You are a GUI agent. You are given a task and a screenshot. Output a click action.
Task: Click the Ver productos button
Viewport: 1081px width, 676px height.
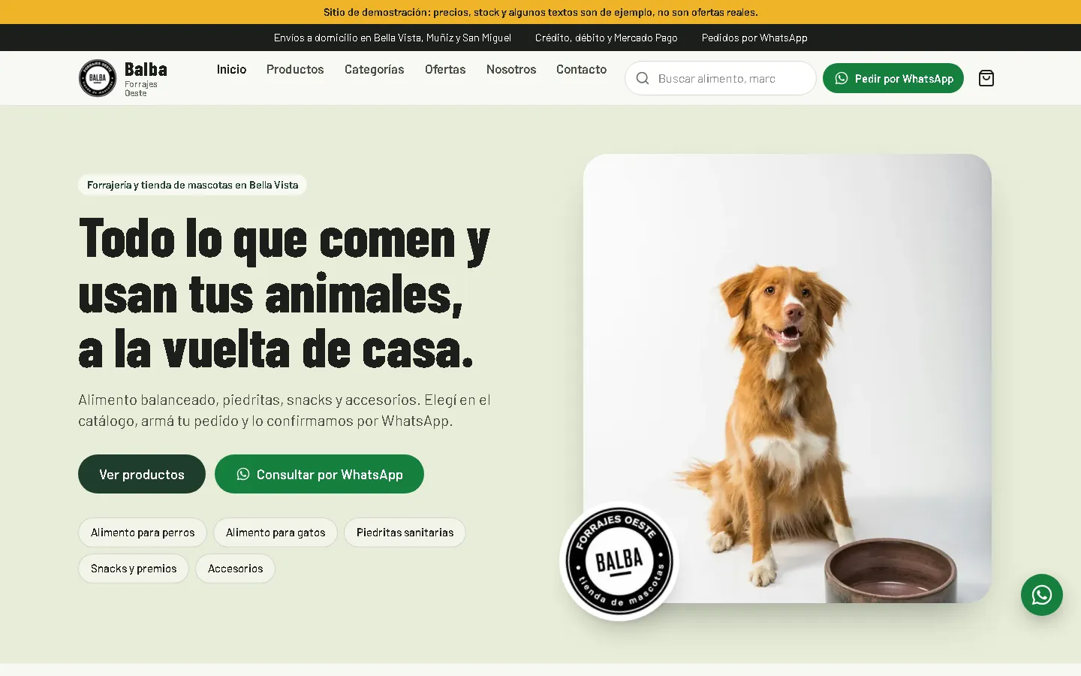142,474
